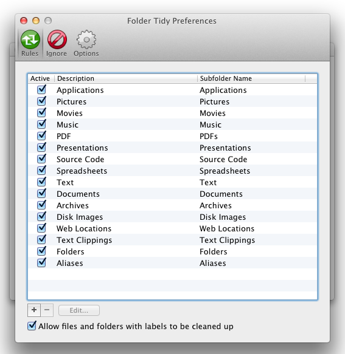Click the Spreadsheets subfolder name cell

pos(225,171)
